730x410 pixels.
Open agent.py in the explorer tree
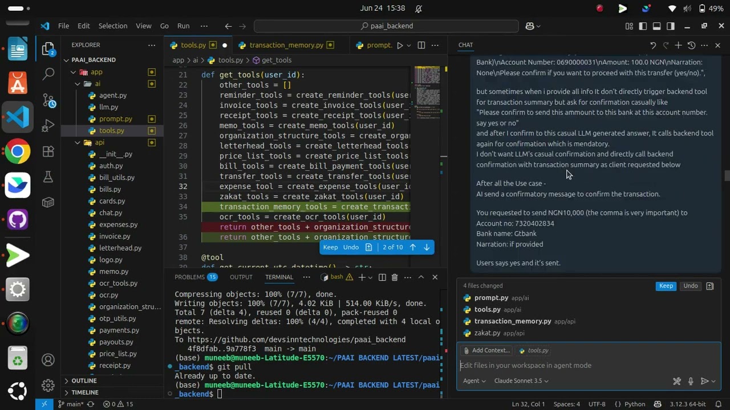point(113,96)
